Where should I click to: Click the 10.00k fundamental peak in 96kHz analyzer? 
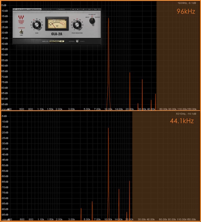pyautogui.click(x=109, y=64)
